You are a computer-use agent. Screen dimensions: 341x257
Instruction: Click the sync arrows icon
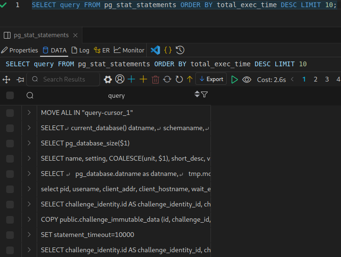coord(167,79)
